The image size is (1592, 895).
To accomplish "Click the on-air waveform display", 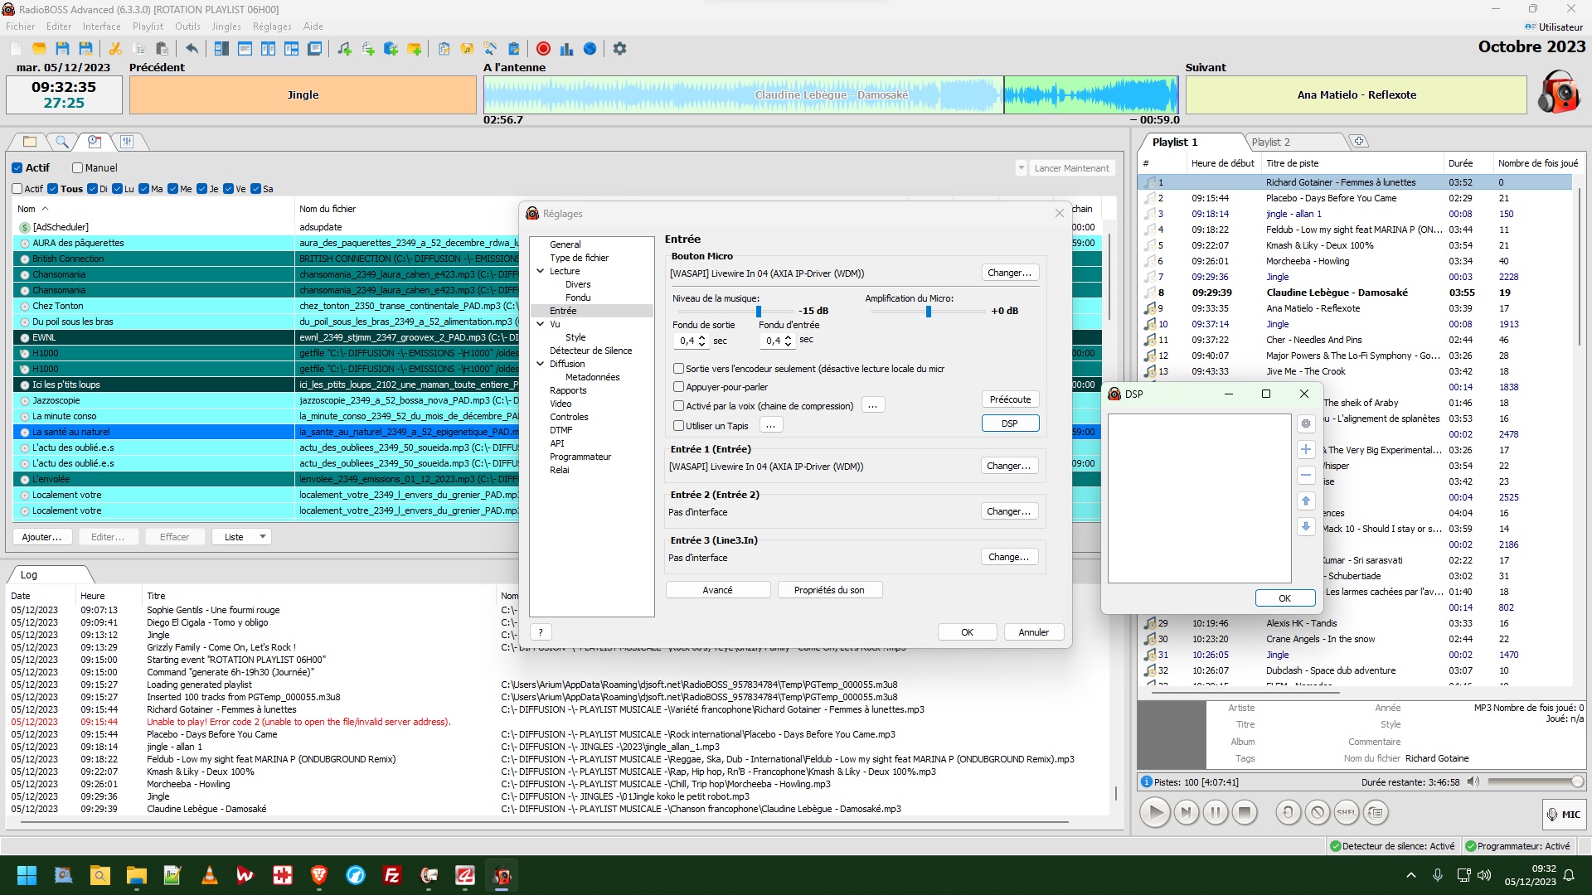I will 831,94.
